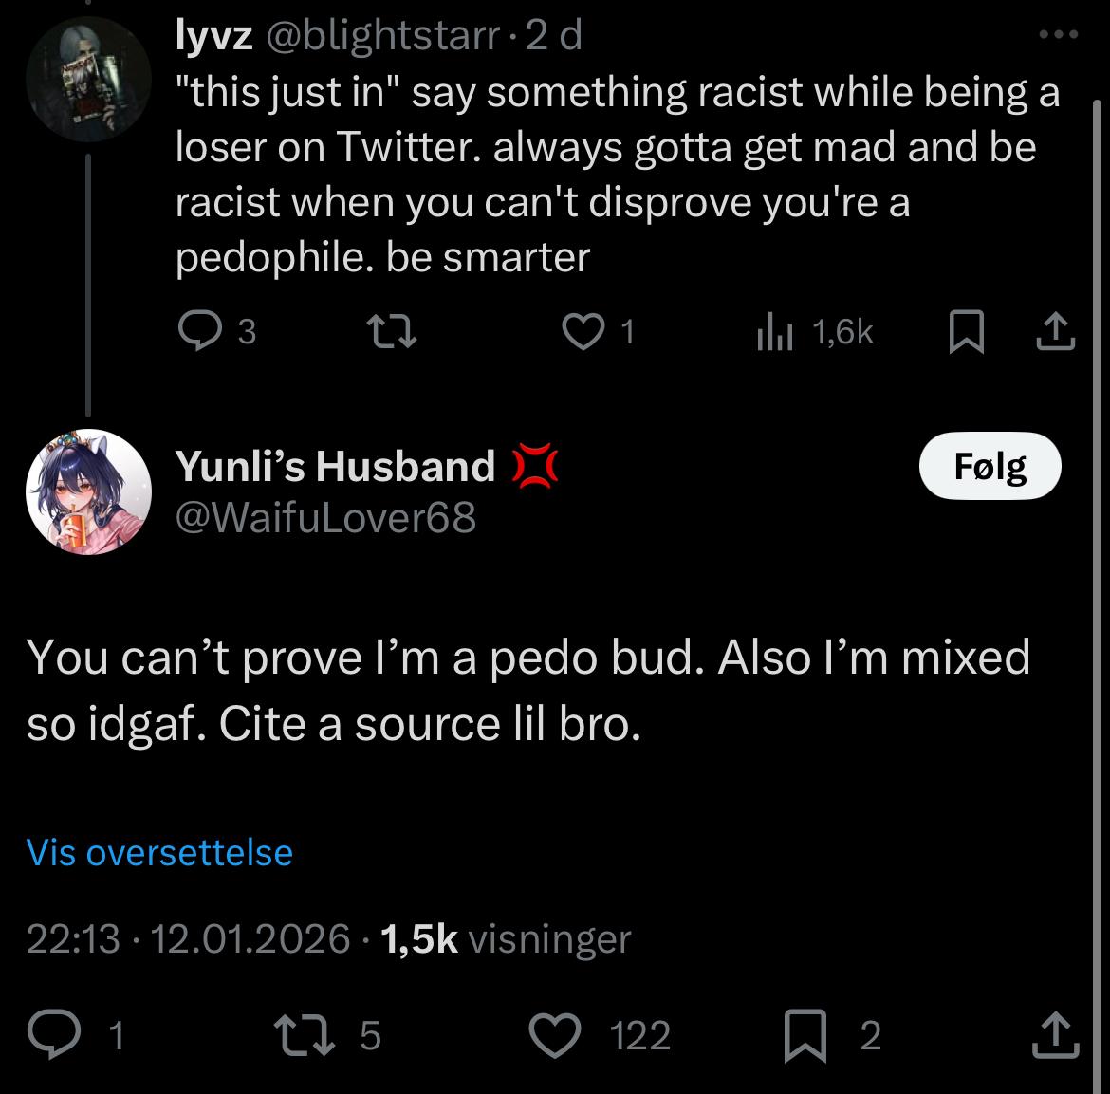
Task: Repost the lyvz tweet
Action: [390, 331]
